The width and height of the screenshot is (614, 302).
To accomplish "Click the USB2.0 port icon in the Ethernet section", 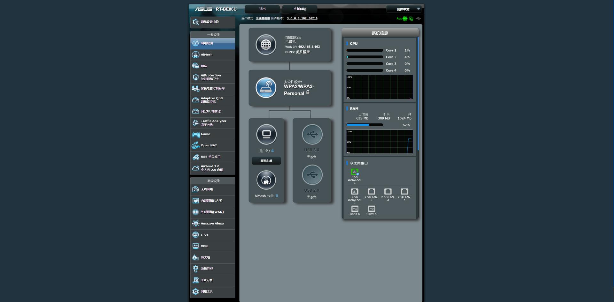I will tap(371, 209).
